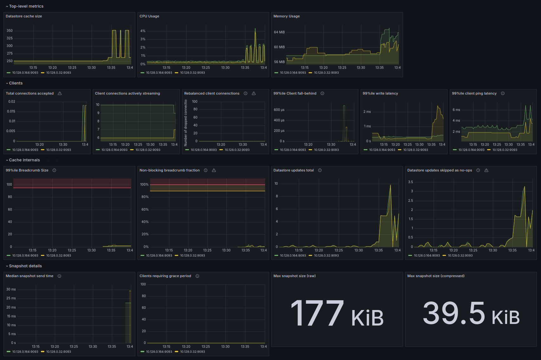Click the warning icon on Total connections accepted

coord(60,93)
